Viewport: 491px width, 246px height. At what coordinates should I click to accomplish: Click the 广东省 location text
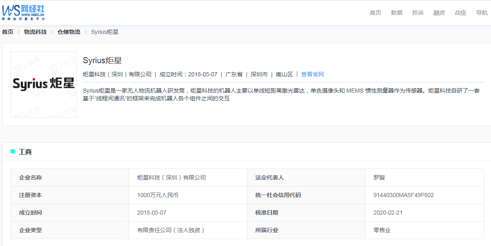234,74
